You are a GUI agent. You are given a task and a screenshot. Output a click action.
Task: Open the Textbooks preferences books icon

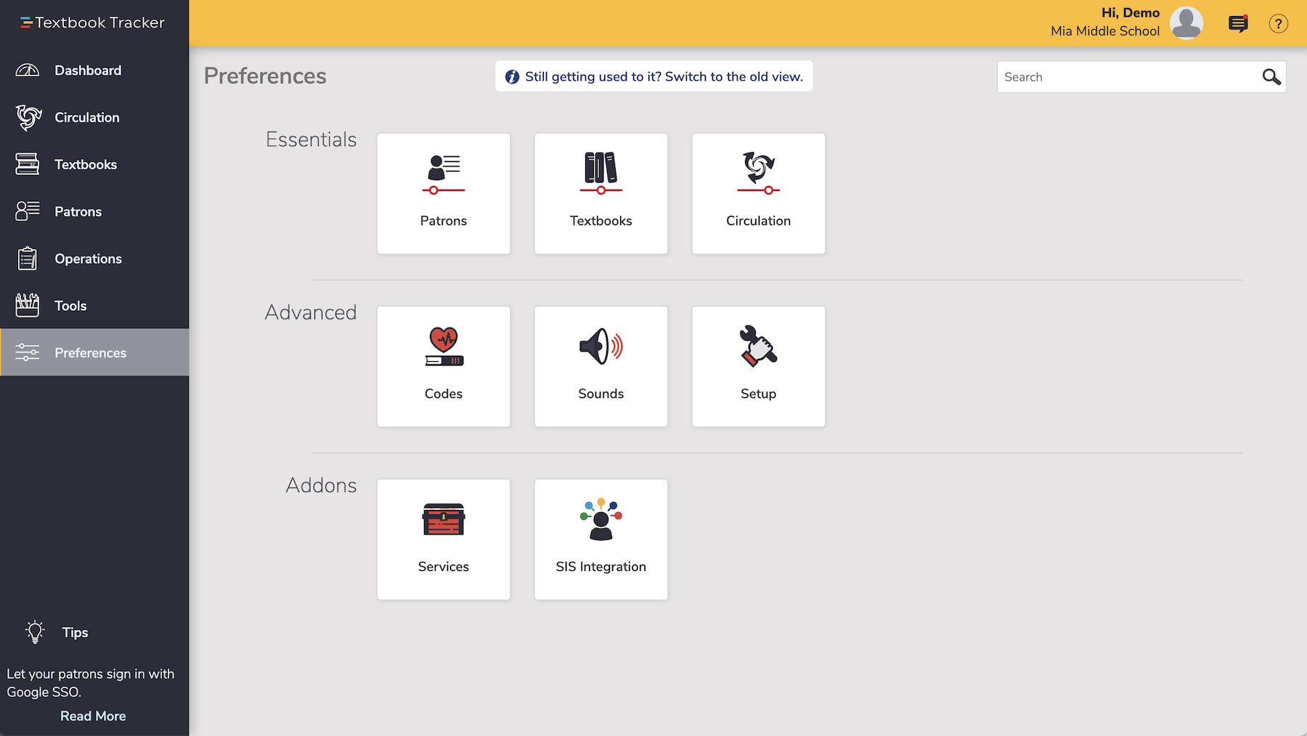click(601, 174)
